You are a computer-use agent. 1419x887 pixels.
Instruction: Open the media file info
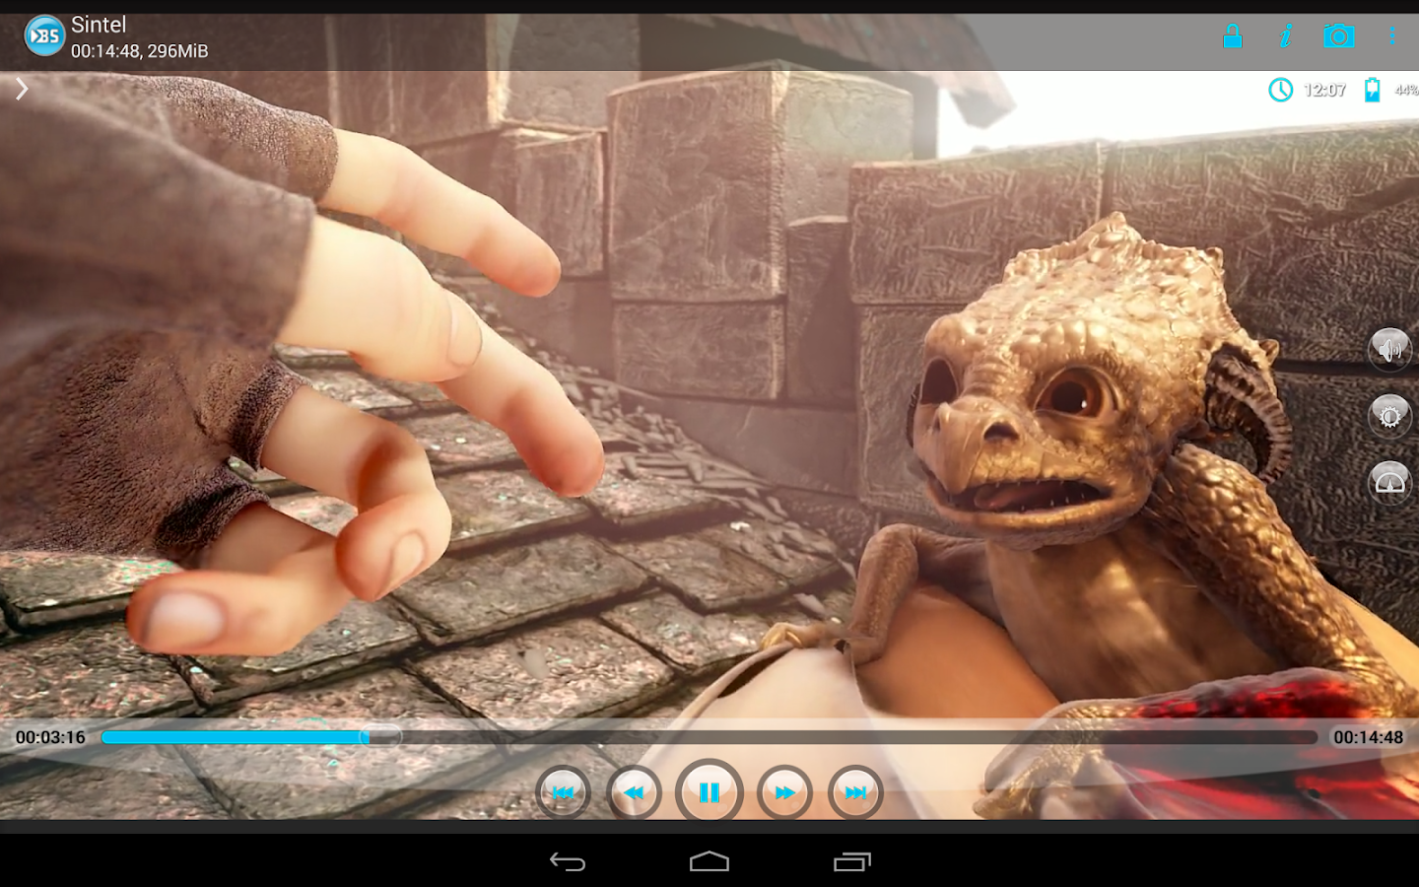(x=1285, y=35)
